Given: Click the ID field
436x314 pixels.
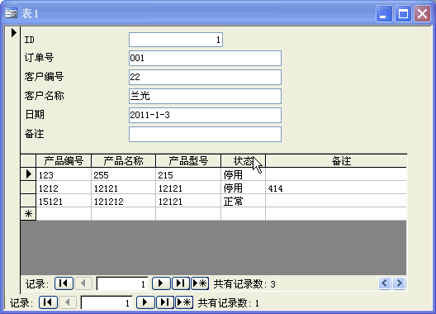Looking at the screenshot, I should [x=176, y=40].
